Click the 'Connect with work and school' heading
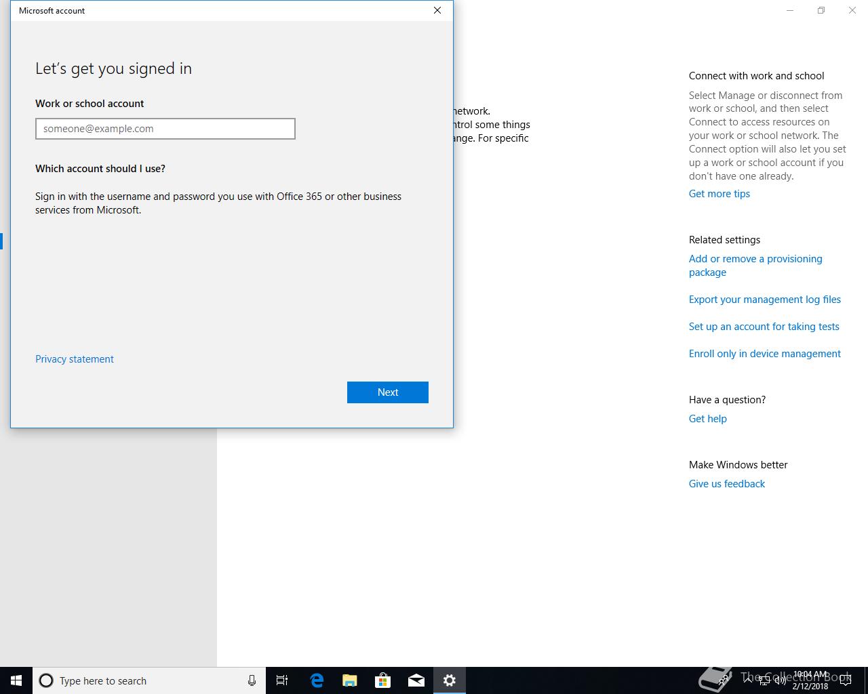The height and width of the screenshot is (694, 868). pyautogui.click(x=757, y=76)
